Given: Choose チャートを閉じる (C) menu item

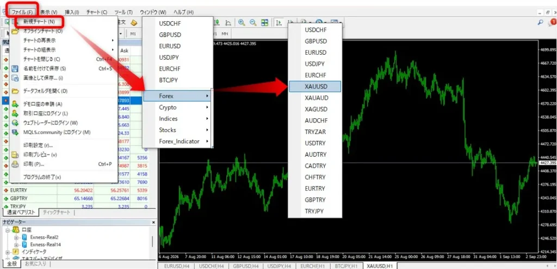Looking at the screenshot, I should point(63,59).
